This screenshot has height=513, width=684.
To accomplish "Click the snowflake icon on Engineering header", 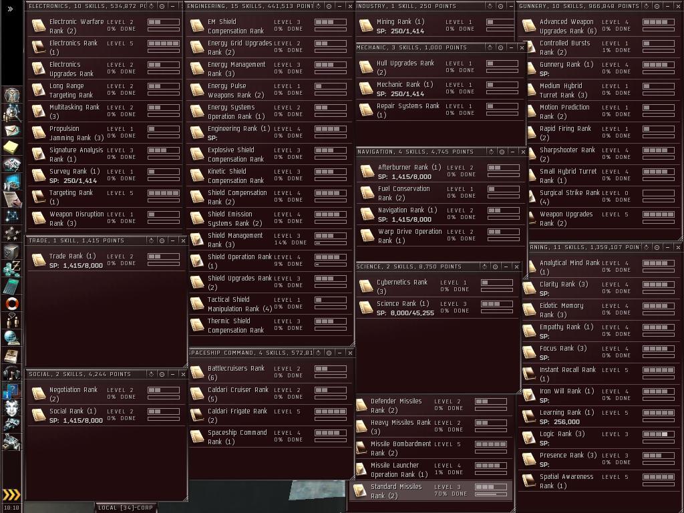I will (319, 6).
